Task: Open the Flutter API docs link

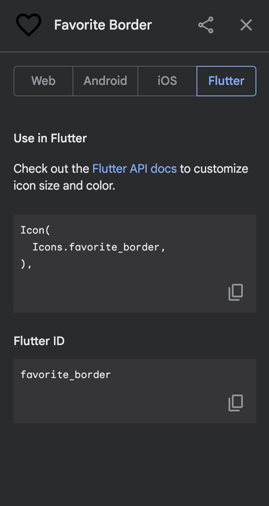Action: 134,169
